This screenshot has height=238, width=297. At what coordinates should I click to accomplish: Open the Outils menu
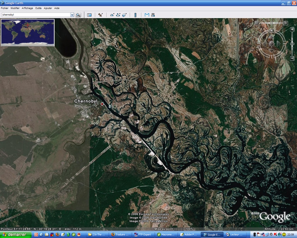click(38, 8)
